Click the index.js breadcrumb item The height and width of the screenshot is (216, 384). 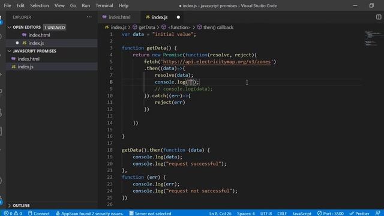pyautogui.click(x=118, y=27)
